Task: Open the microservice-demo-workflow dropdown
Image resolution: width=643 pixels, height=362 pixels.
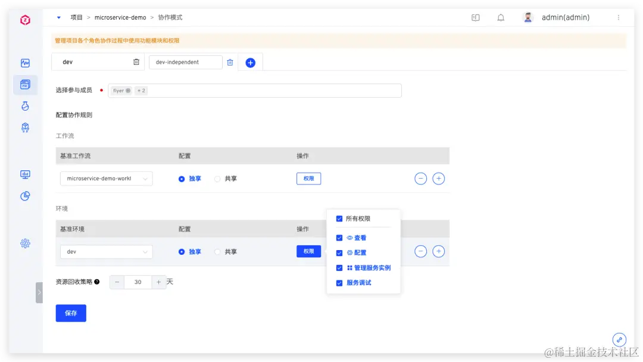Action: click(106, 179)
